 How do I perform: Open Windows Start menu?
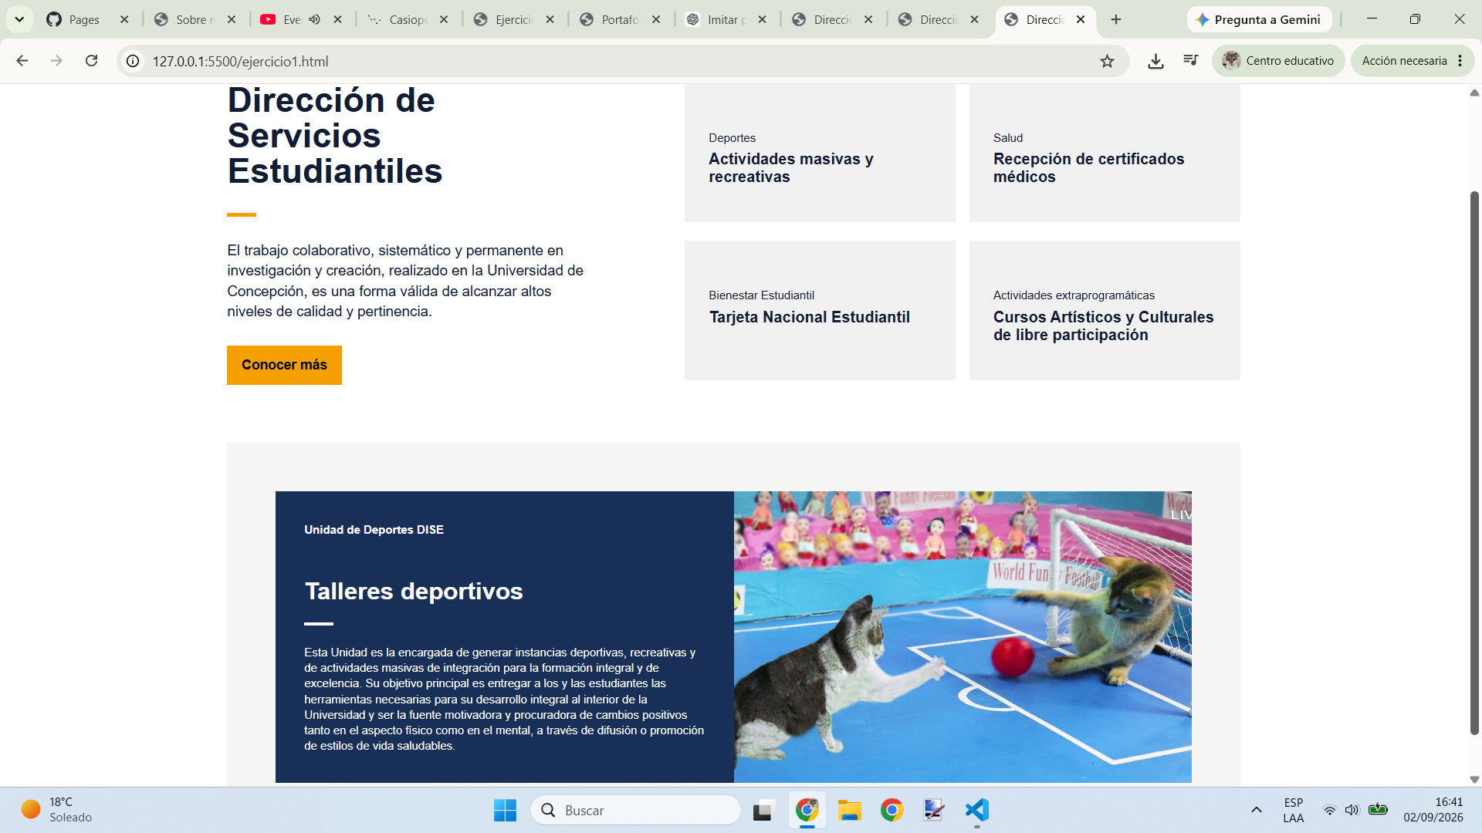pyautogui.click(x=505, y=810)
